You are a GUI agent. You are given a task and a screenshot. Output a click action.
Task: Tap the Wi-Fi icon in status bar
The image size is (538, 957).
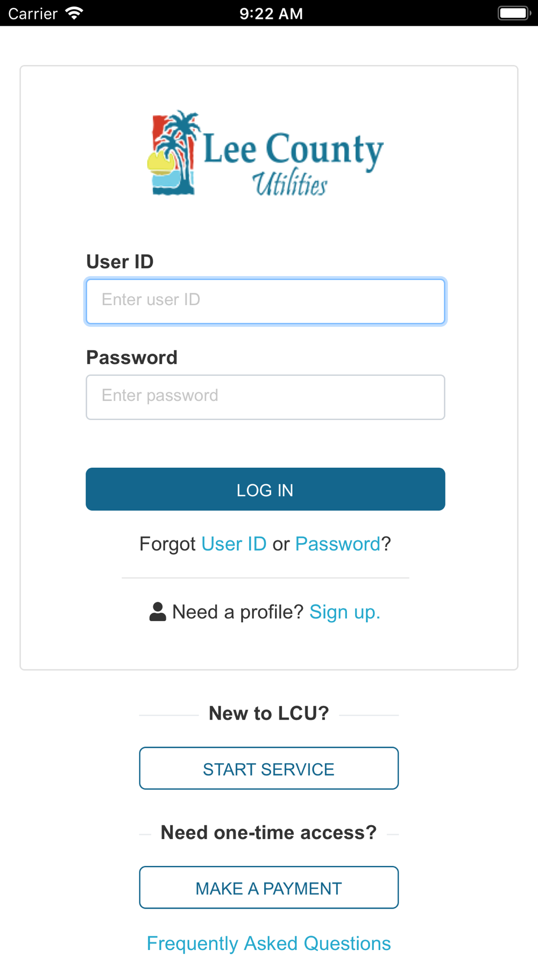coord(74,13)
